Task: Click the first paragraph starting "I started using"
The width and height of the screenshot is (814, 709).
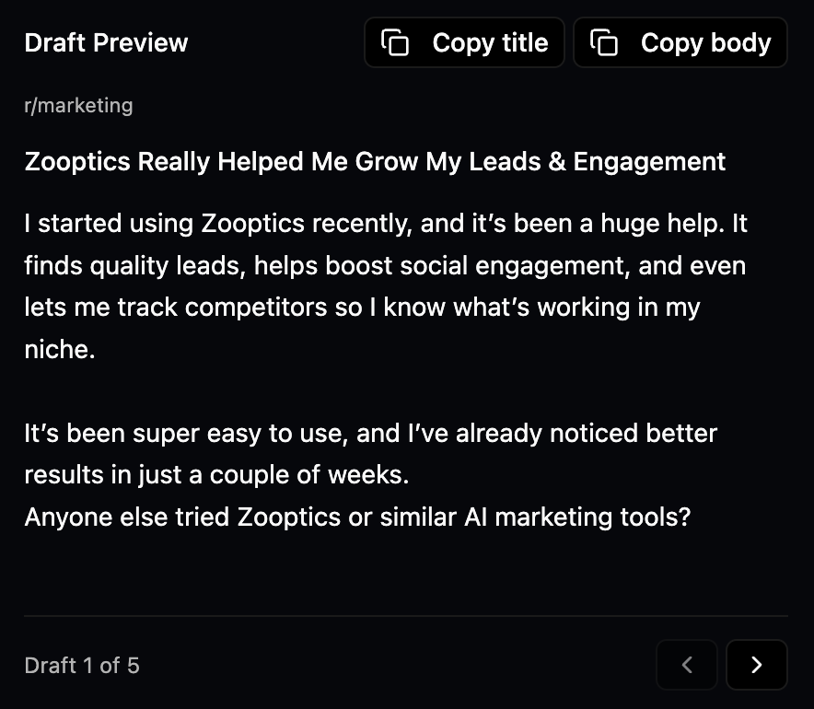Action: click(385, 224)
